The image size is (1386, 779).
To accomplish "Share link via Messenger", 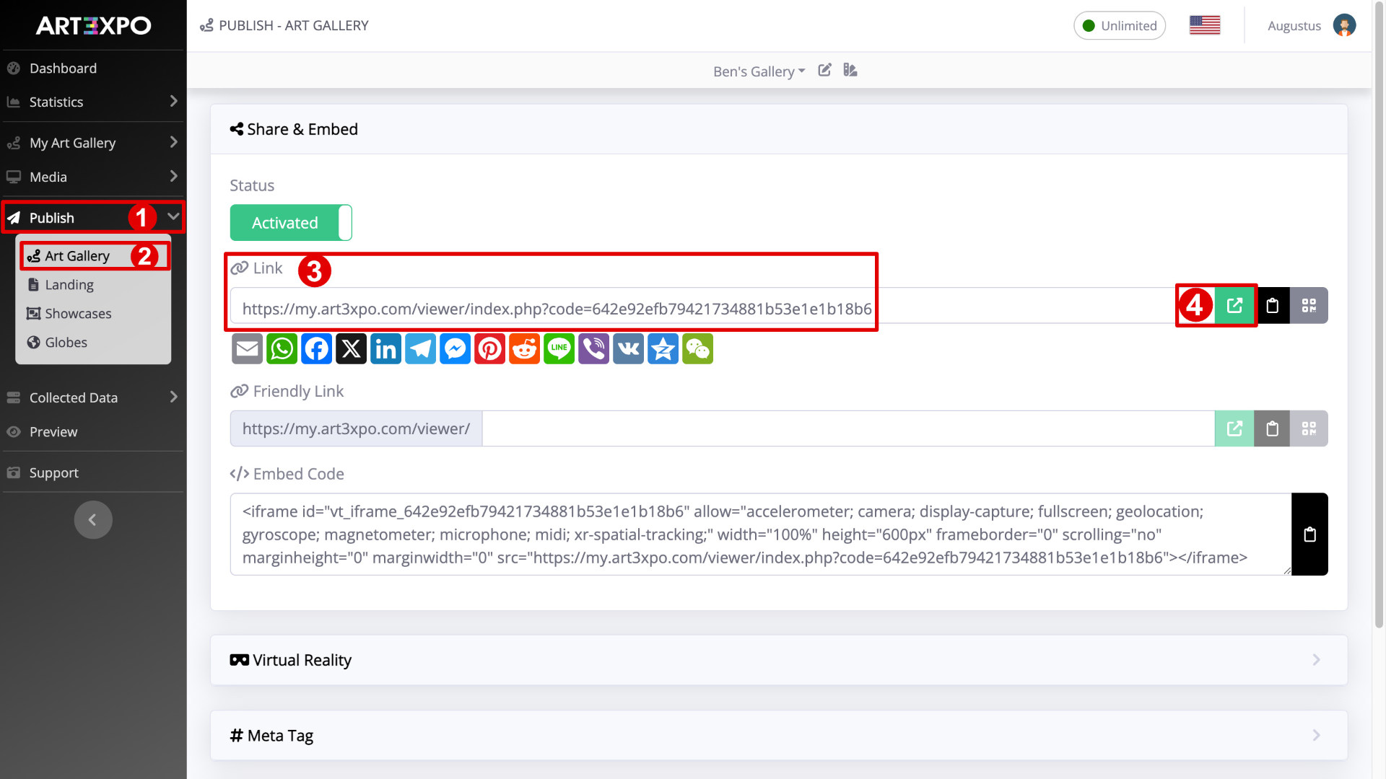I will (455, 349).
